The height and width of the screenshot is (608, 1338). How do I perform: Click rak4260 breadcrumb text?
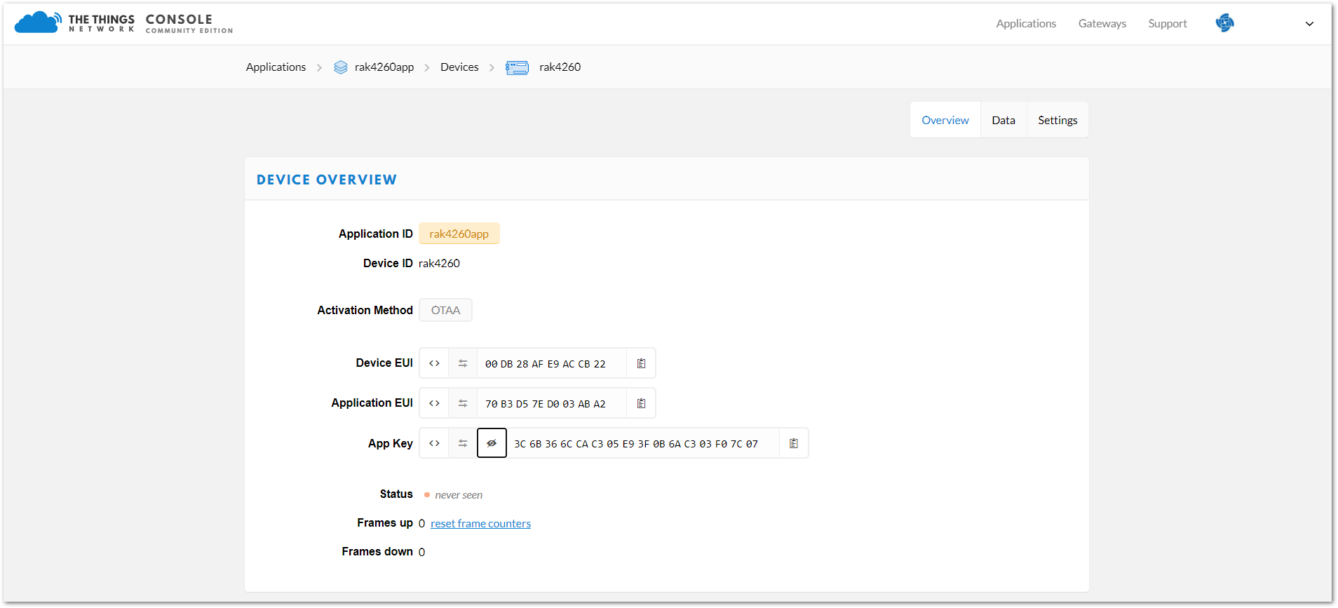pyautogui.click(x=560, y=67)
